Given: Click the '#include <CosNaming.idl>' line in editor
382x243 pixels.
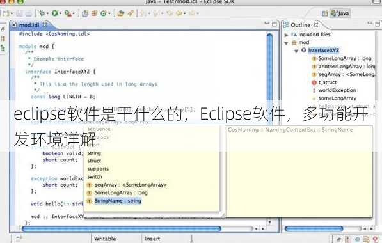Looking at the screenshot, I should [x=54, y=34].
